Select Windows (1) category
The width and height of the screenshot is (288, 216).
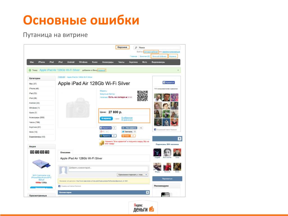34,108
